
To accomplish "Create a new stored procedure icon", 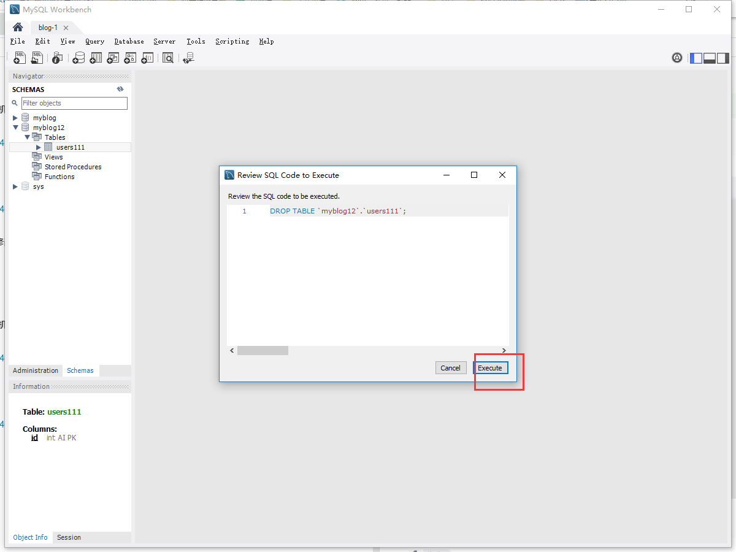I will tap(130, 58).
